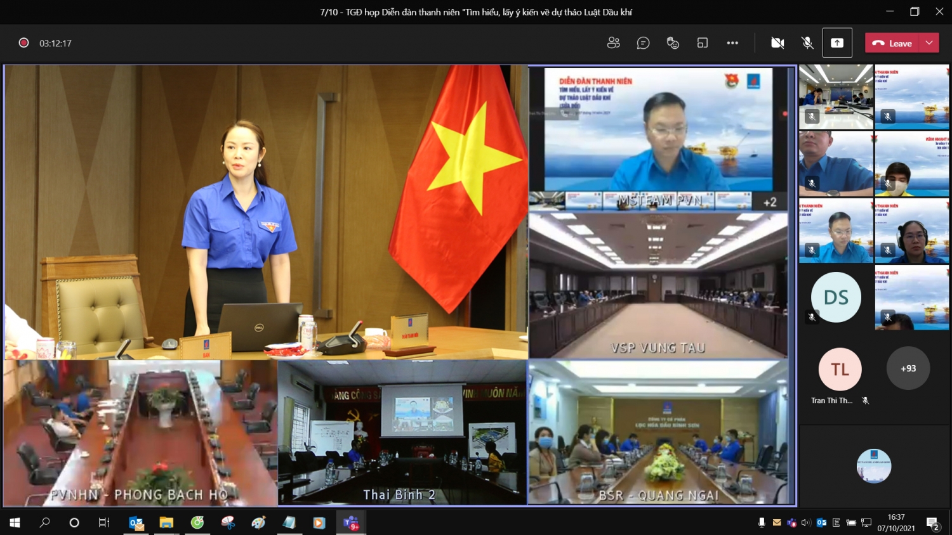The width and height of the screenshot is (952, 535).
Task: Toggle system volume icon in tray
Action: tap(806, 523)
